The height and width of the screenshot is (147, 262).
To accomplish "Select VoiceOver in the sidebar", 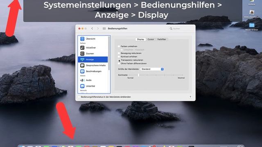I will point(93,48).
